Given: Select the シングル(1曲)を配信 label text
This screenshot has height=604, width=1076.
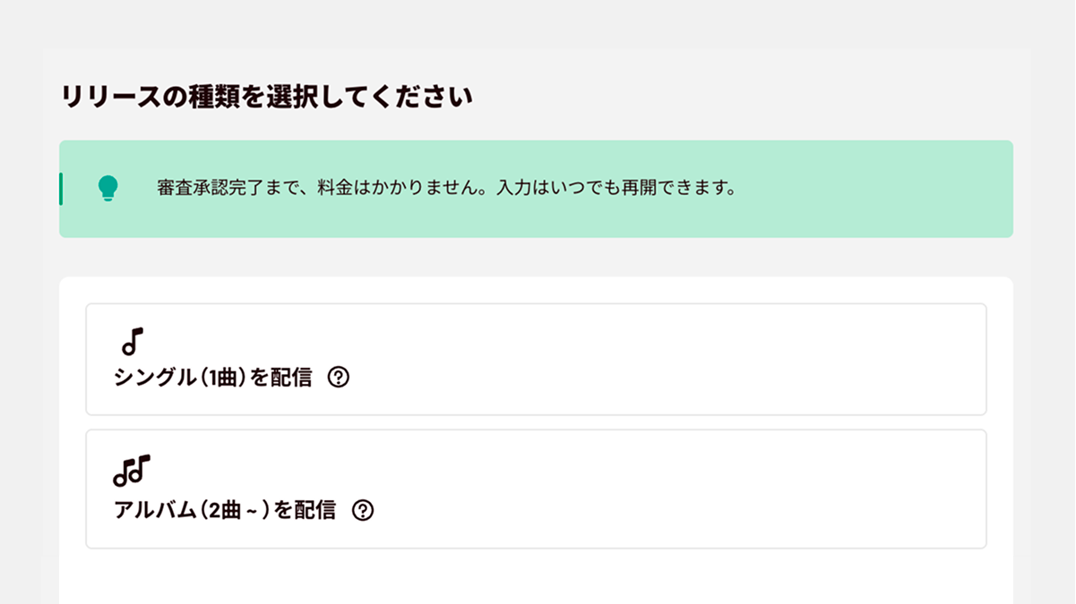Looking at the screenshot, I should [x=213, y=378].
